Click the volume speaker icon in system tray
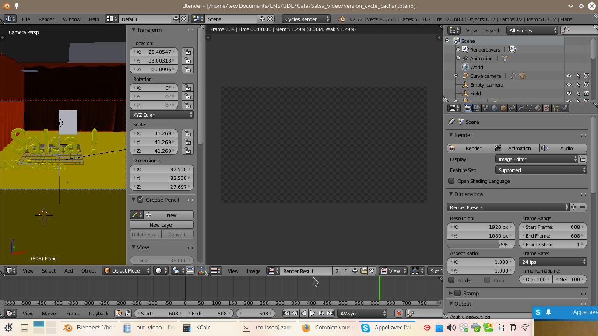Viewport: 598px width, 336px height. point(451,327)
